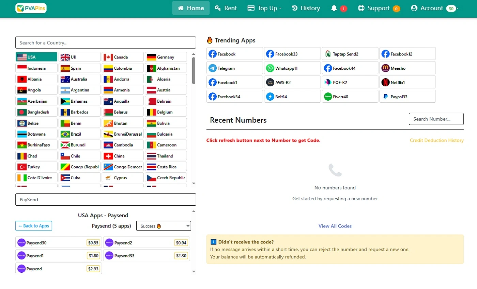The height and width of the screenshot is (289, 477).
Task: Select the Paysend app for $2.93
Action: [x=59, y=269]
